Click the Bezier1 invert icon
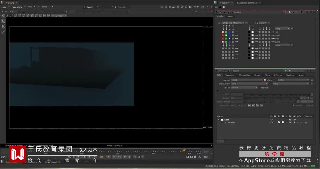 [279, 122]
